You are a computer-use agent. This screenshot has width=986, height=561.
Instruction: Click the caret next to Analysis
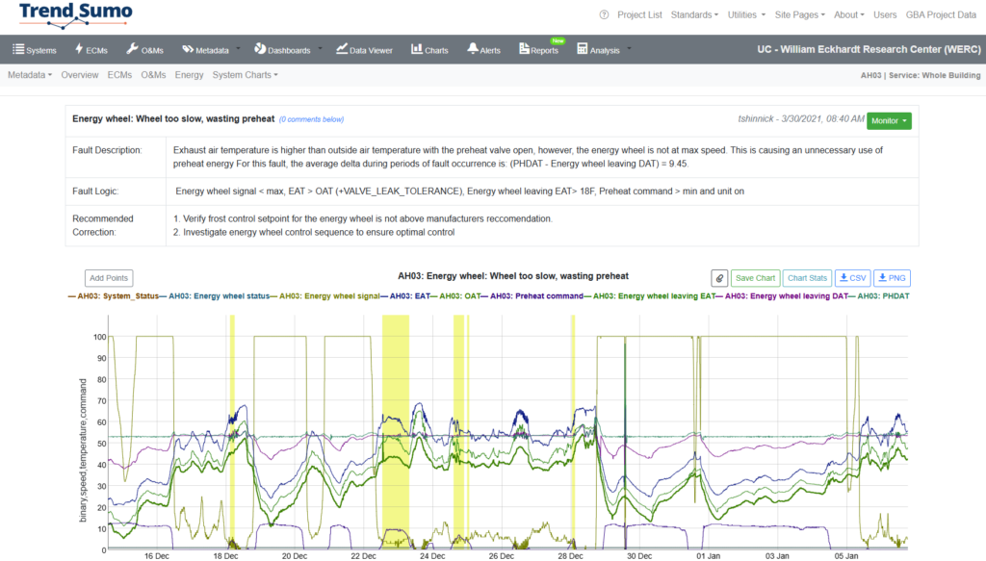click(x=629, y=49)
